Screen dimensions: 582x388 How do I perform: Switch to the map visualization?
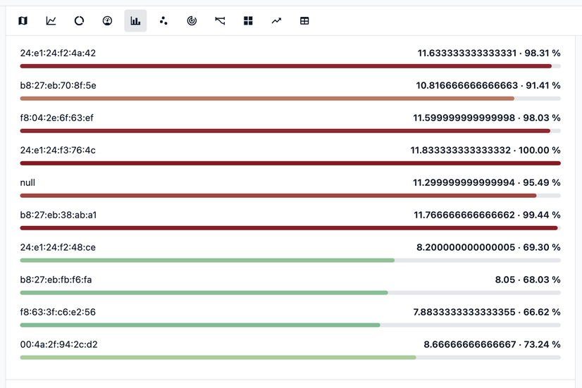coord(23,21)
